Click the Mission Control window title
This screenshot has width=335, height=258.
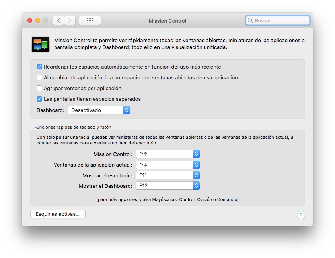(x=167, y=21)
